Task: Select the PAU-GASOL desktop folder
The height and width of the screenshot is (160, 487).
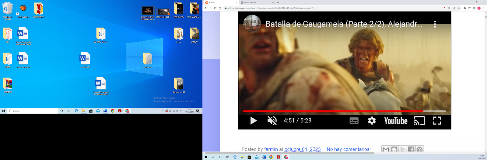Action: pyautogui.click(x=179, y=10)
